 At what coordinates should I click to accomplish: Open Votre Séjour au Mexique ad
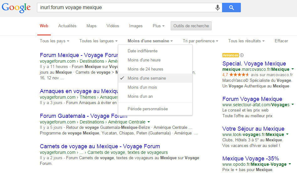(x=253, y=129)
